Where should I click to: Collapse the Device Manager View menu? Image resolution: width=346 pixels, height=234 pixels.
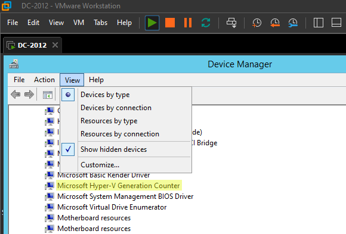click(72, 80)
